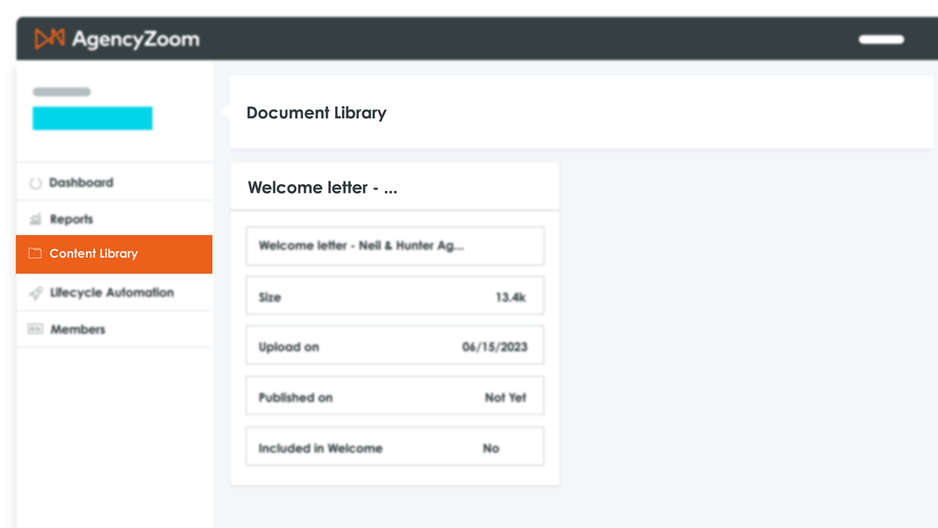Click the AgencyZoom bowtie logo icon
The width and height of the screenshot is (938, 528).
[48, 37]
